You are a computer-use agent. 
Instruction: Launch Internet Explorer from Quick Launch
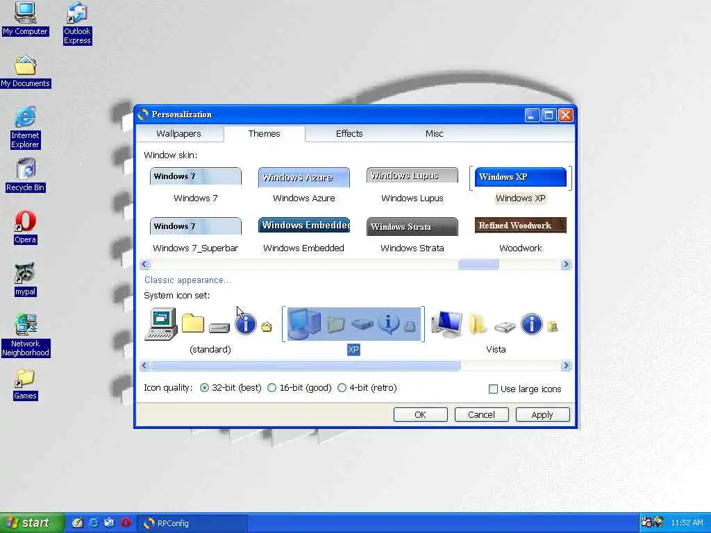coord(94,523)
